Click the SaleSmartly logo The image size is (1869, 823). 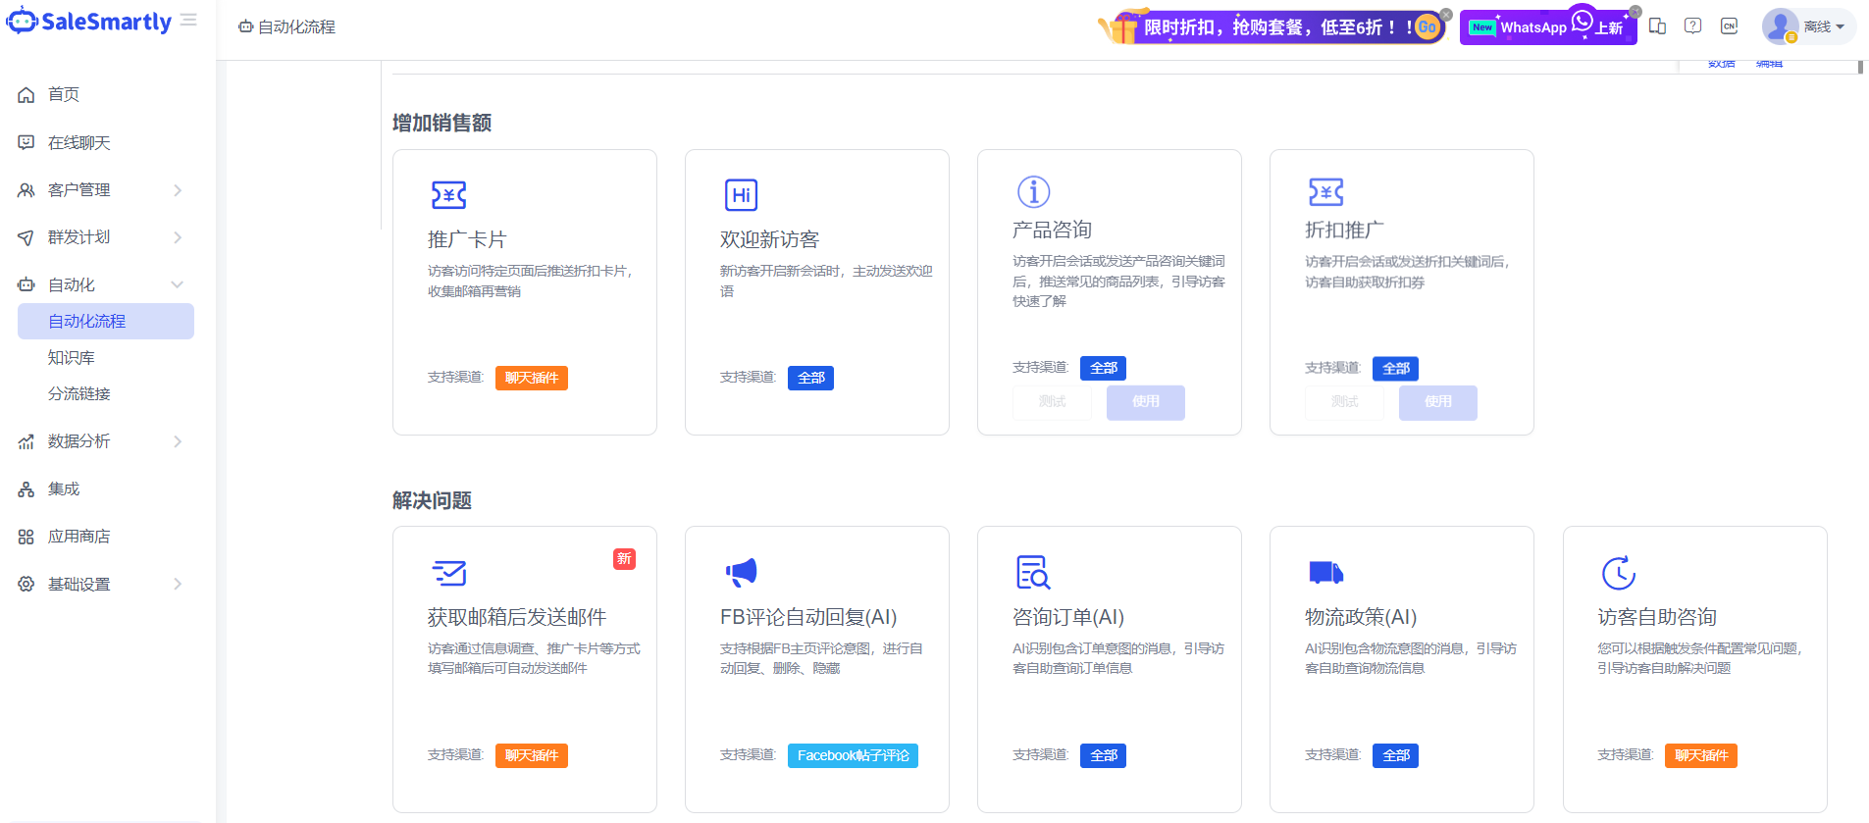pyautogui.click(x=89, y=21)
